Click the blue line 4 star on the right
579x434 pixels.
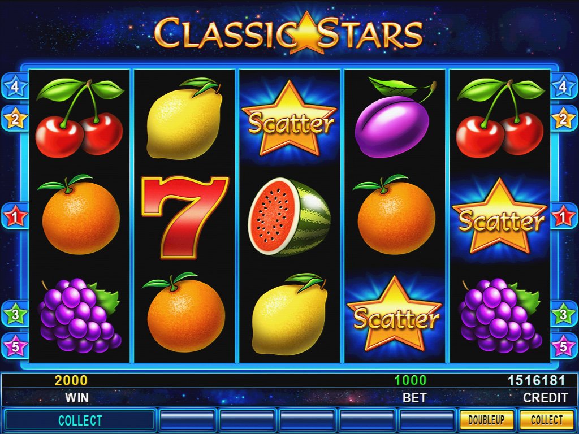[x=564, y=86]
